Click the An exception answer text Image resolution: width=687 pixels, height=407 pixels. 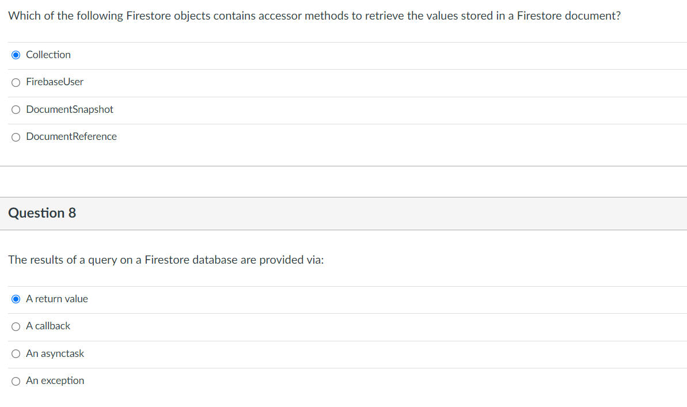tap(55, 381)
